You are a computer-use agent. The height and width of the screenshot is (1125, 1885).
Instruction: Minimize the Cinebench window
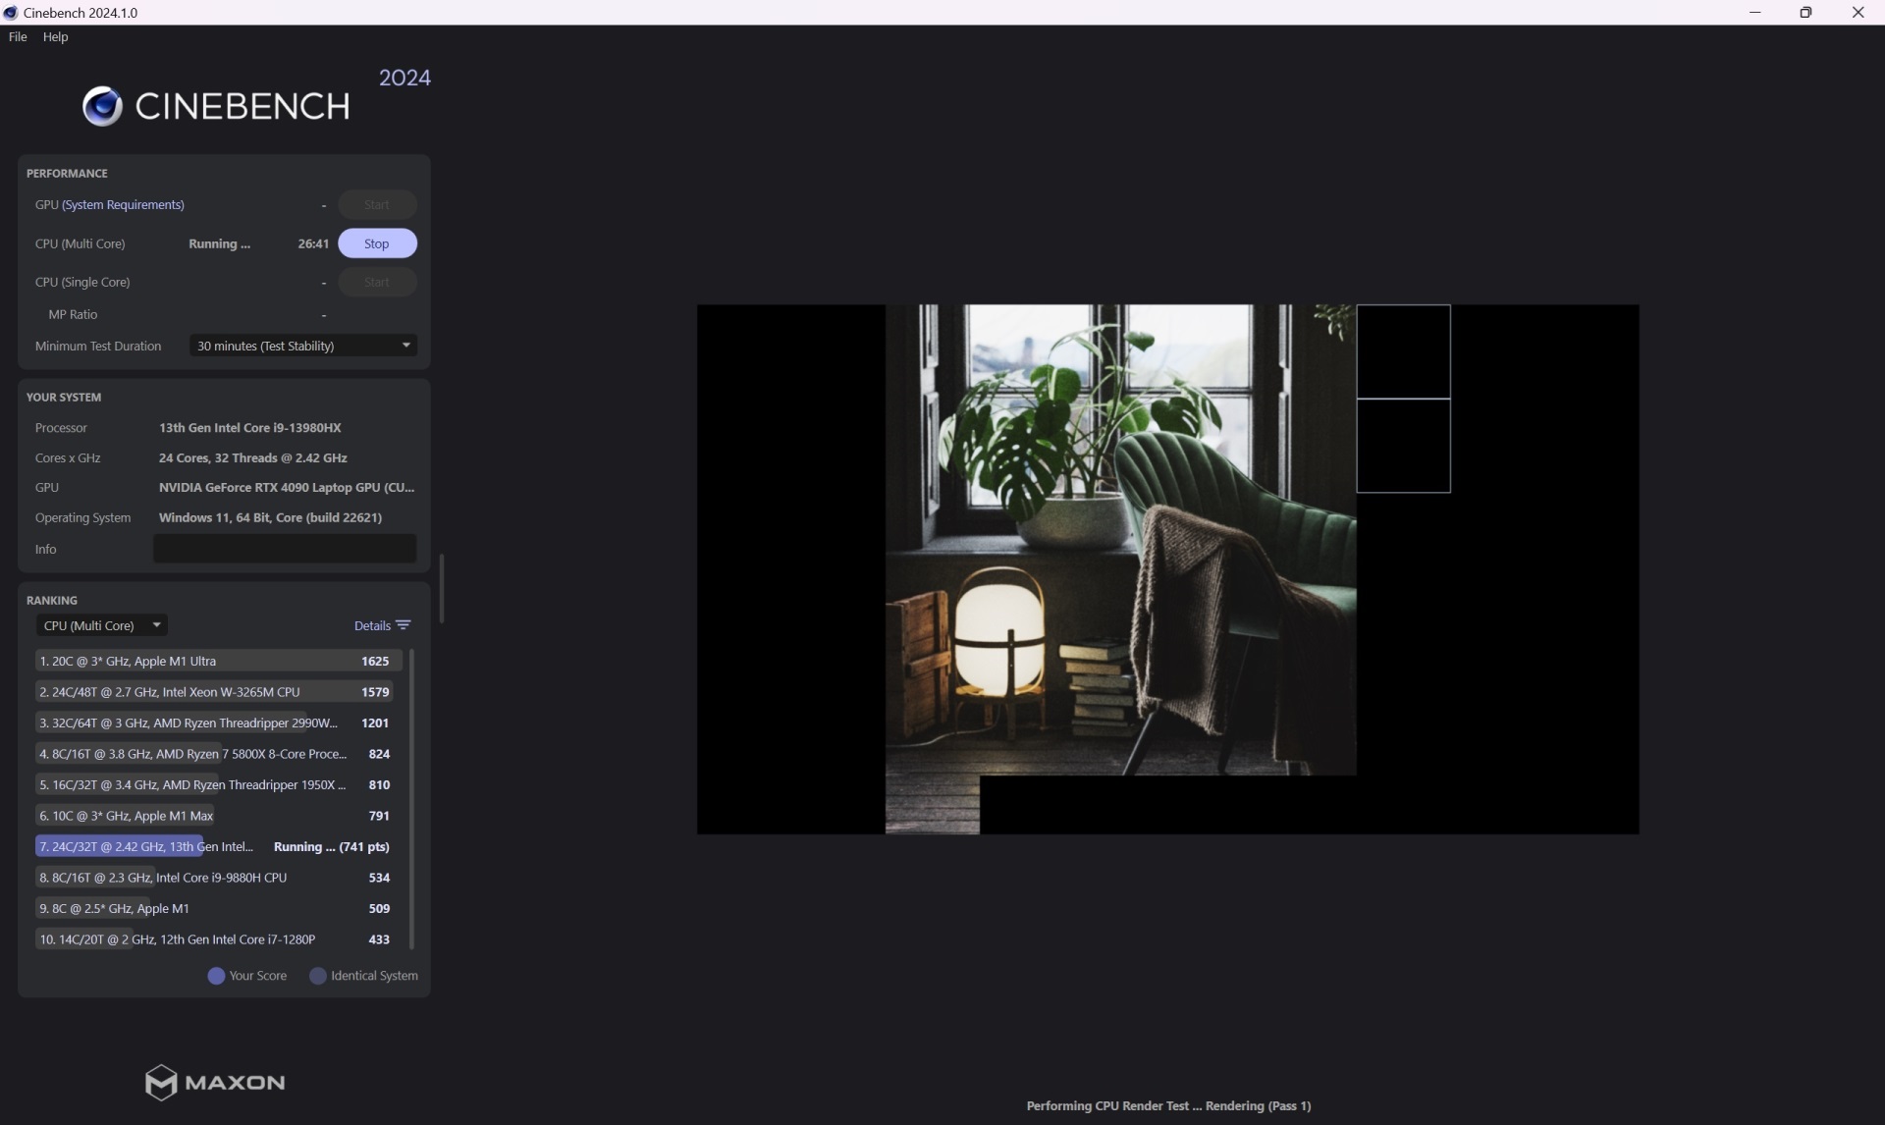click(x=1754, y=13)
